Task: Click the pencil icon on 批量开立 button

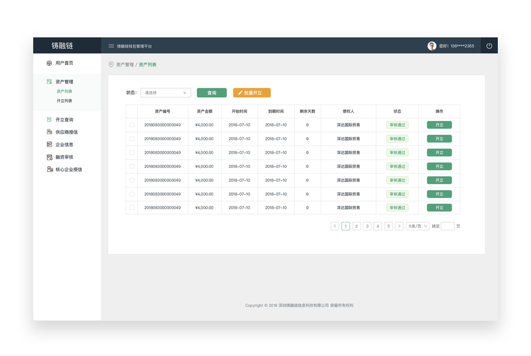Action: click(240, 93)
